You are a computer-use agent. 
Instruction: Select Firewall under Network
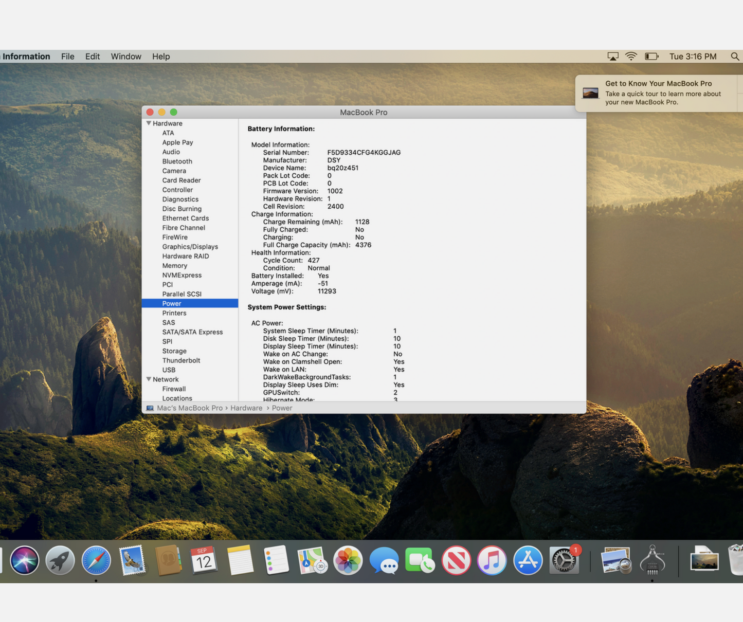coord(174,389)
